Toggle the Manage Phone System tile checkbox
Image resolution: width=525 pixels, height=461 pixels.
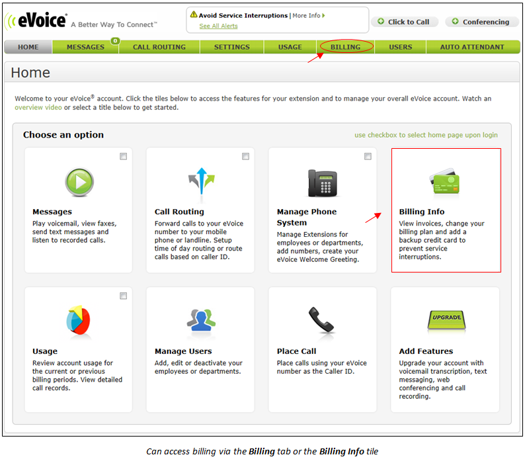click(368, 157)
